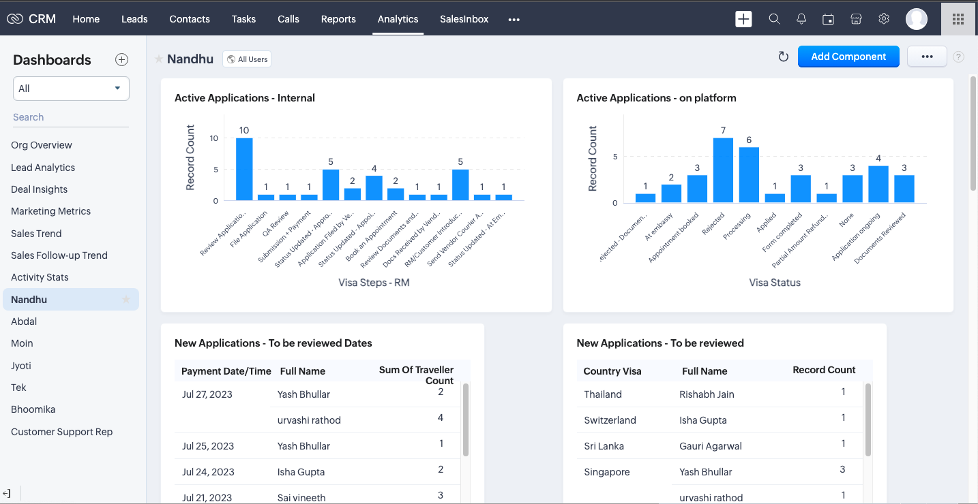
Task: Open the notifications bell icon
Action: point(801,19)
